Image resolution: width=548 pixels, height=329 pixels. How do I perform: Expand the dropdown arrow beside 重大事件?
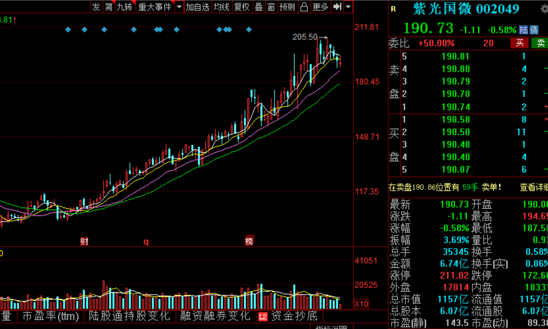coord(179,7)
